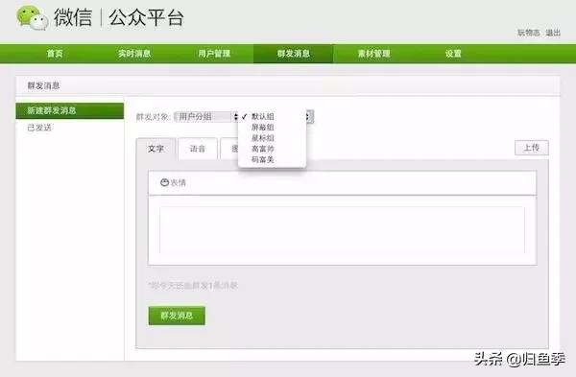Click the green 群发消息 send button

(177, 316)
